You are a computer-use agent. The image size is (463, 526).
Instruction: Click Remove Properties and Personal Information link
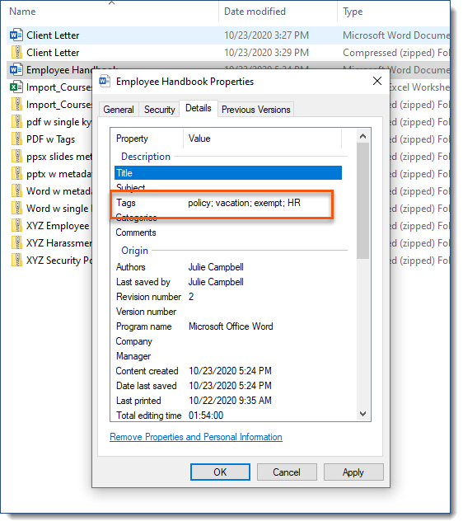pyautogui.click(x=196, y=437)
